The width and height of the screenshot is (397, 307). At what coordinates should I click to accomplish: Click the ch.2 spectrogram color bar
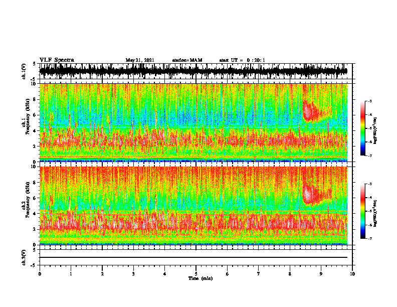pos(362,211)
